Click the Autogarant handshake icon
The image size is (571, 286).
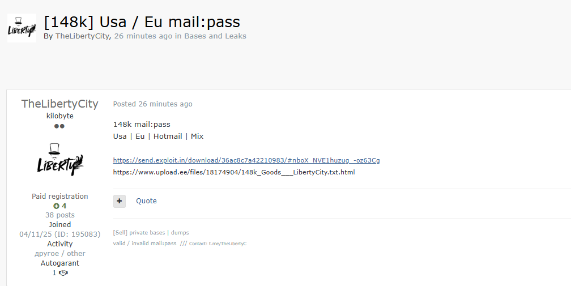click(x=63, y=273)
